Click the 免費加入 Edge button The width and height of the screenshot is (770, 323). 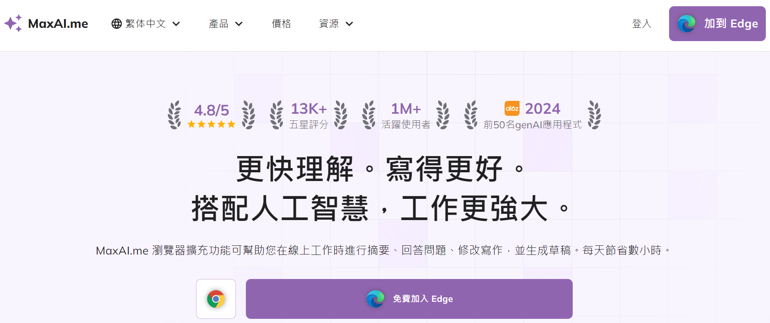pyautogui.click(x=409, y=299)
